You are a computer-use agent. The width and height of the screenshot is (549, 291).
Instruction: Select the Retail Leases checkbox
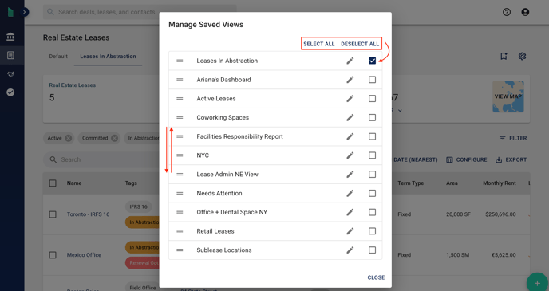(372, 231)
